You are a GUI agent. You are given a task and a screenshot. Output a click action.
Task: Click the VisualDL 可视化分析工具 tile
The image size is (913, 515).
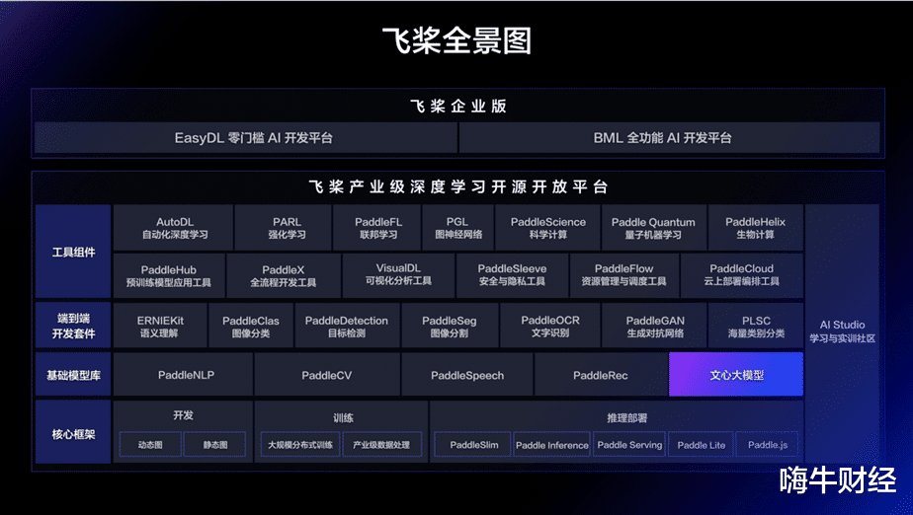click(x=399, y=275)
